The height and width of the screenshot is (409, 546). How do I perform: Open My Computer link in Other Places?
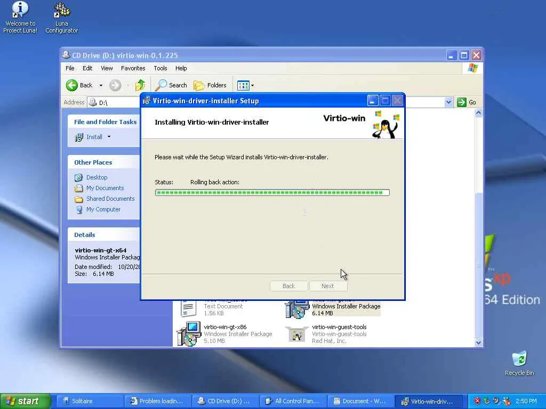[103, 209]
